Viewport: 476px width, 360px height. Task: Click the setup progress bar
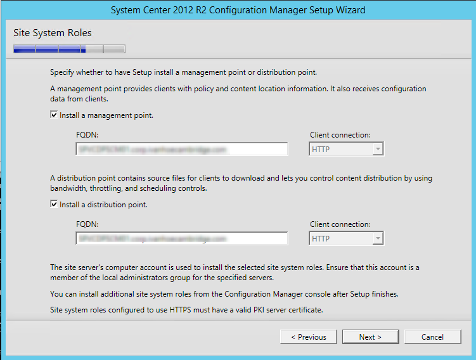tap(69, 49)
